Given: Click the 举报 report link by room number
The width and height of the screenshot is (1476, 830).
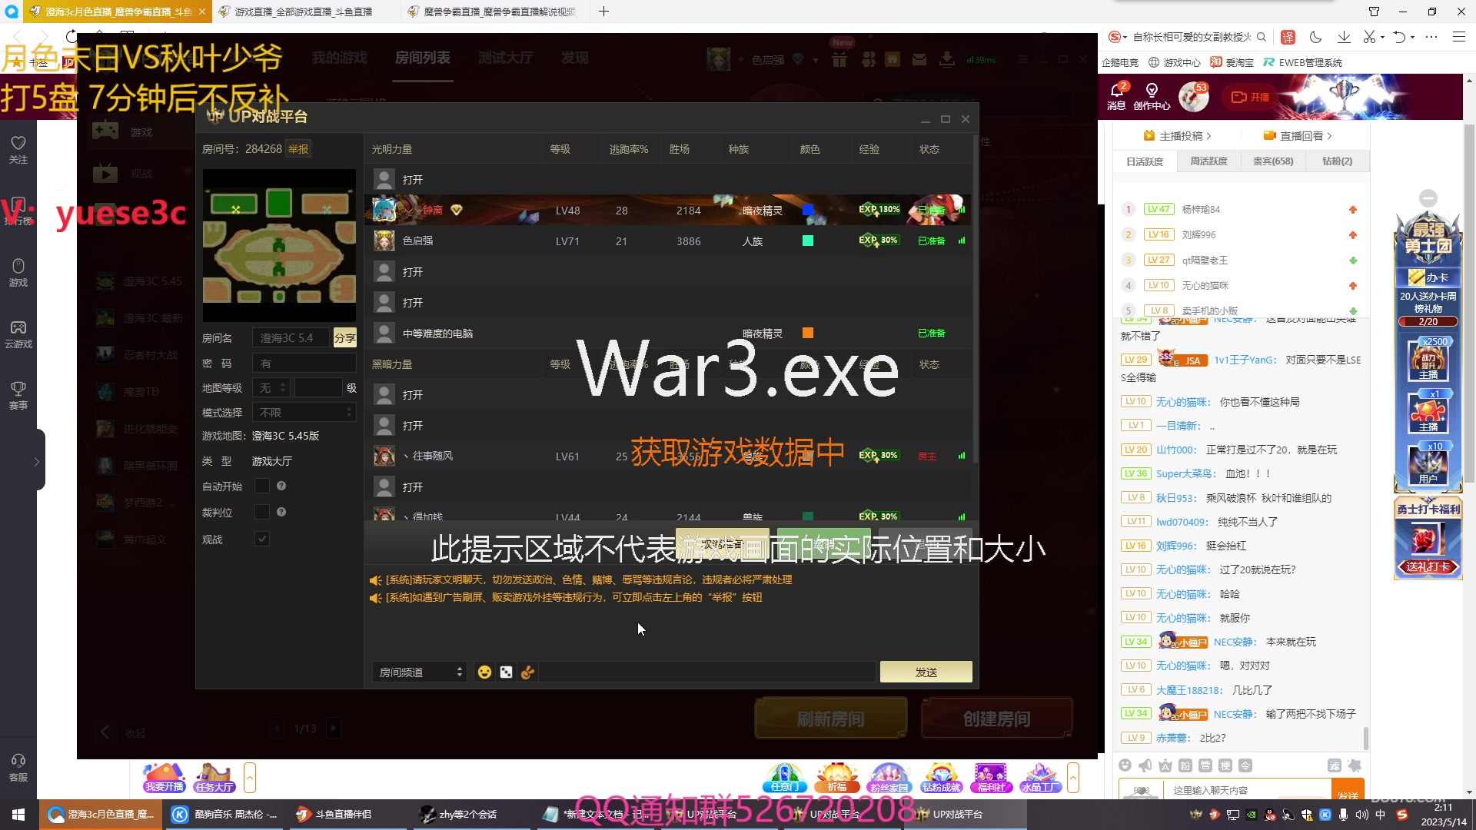Looking at the screenshot, I should coord(298,149).
